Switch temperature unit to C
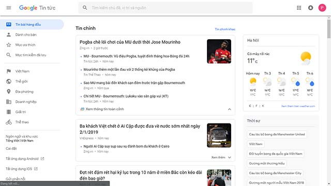This screenshot has width=331, height=186. click(x=250, y=106)
